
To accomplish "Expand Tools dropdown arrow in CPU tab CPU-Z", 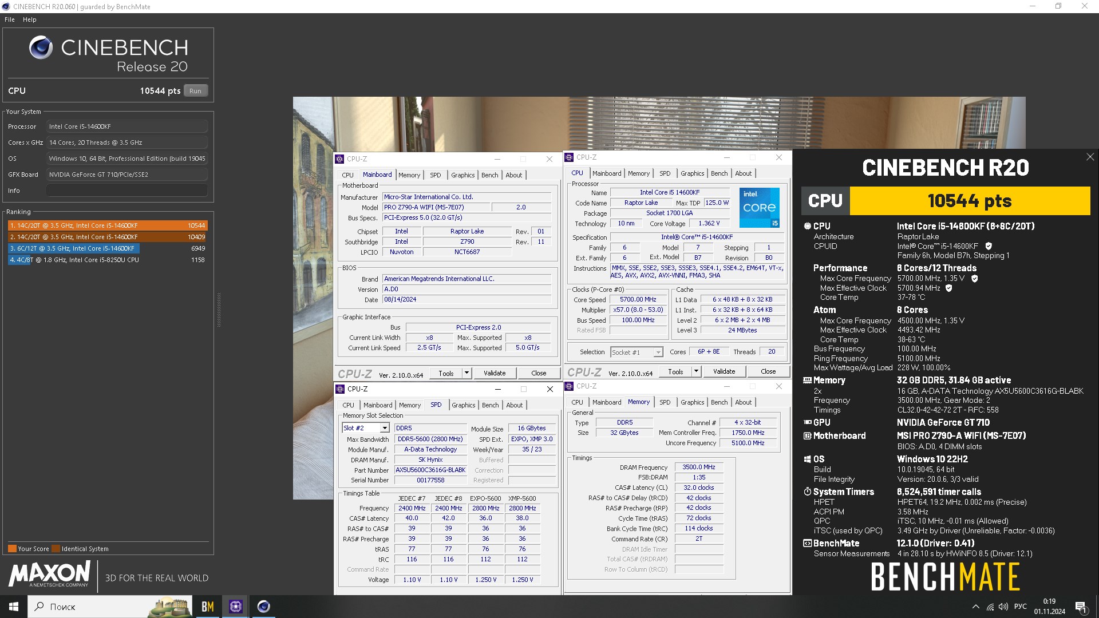I will tap(696, 371).
